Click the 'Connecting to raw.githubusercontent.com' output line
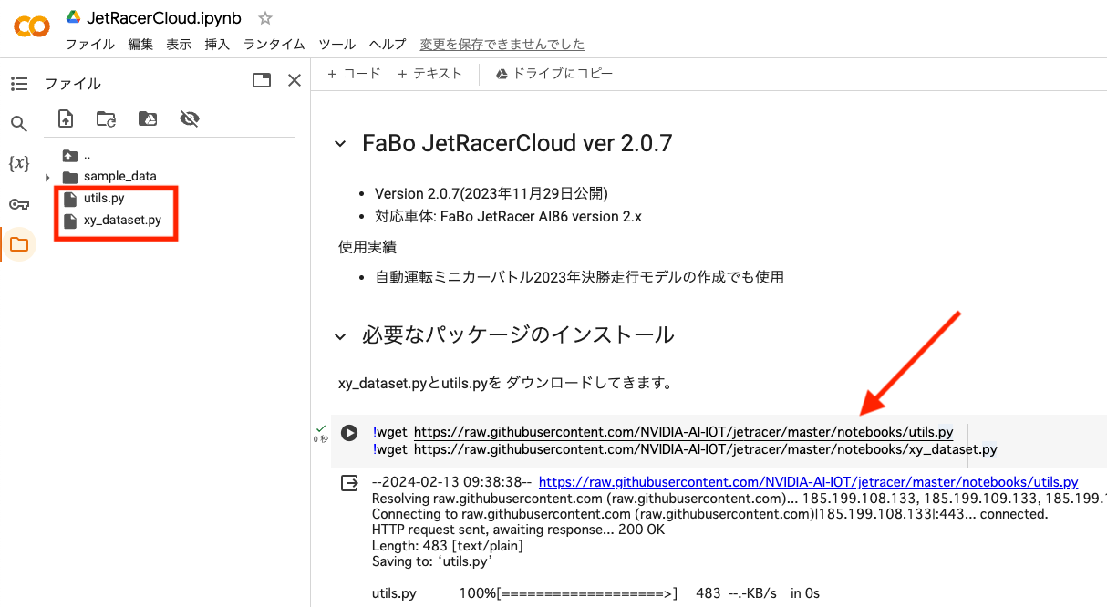This screenshot has width=1107, height=607. click(x=710, y=514)
